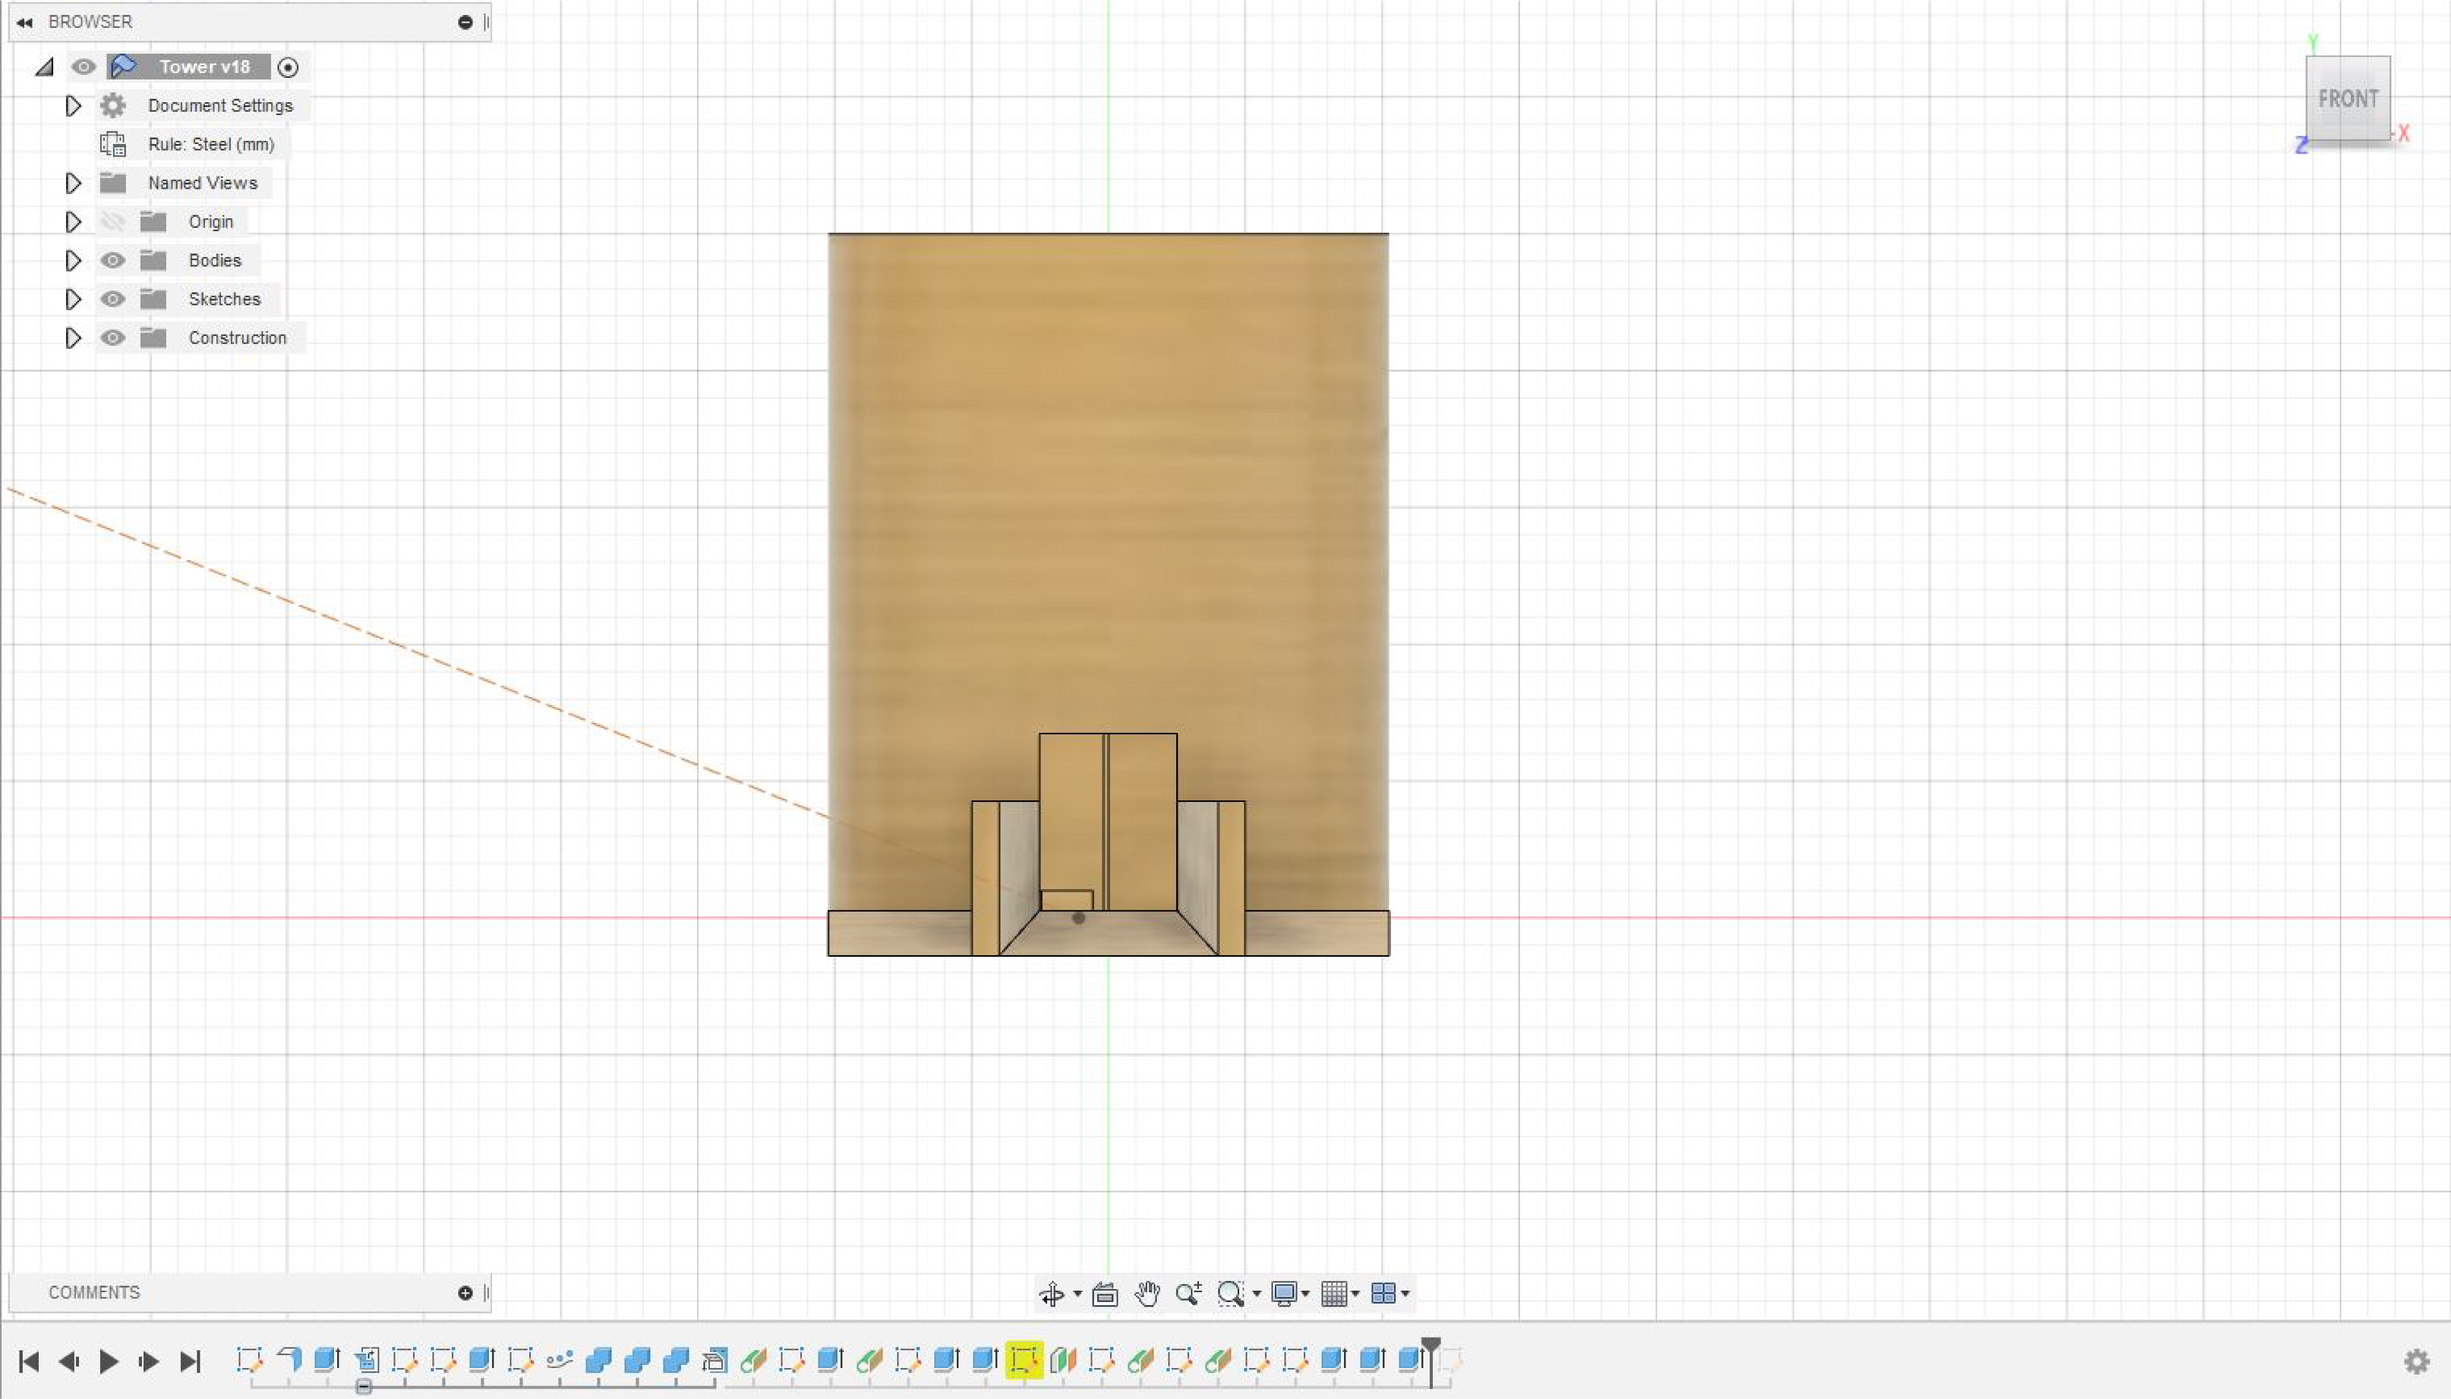Expand the COMMENTS panel with plus button
2451x1399 pixels.
click(465, 1292)
